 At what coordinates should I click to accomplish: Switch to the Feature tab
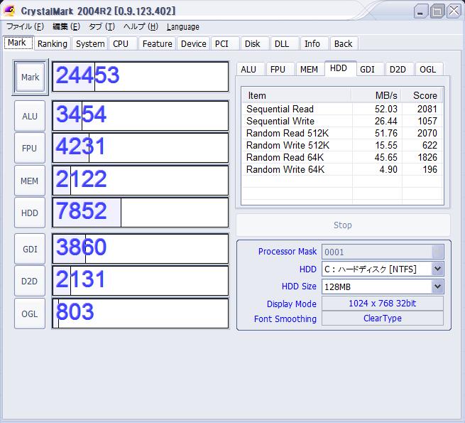tap(157, 43)
